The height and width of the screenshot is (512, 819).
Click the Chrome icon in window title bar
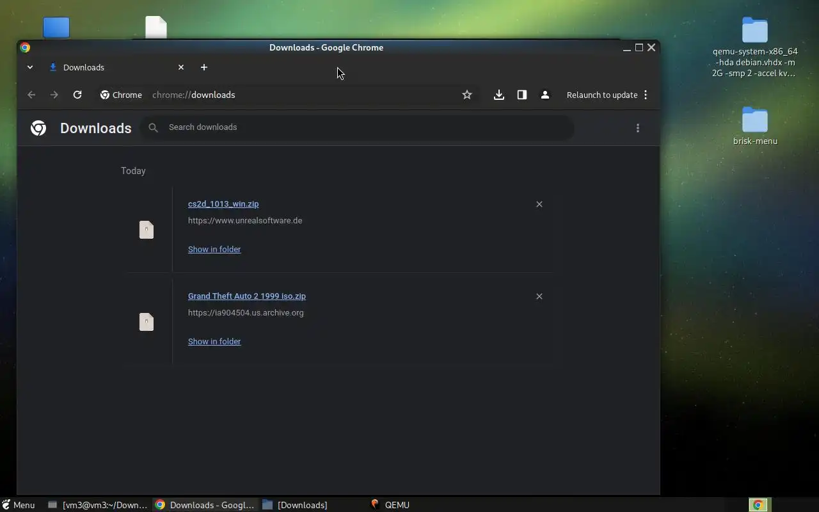pos(25,47)
